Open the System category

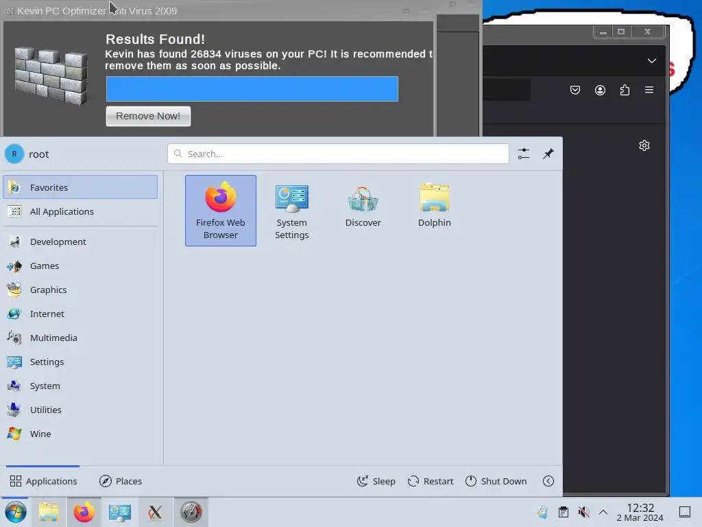(80, 386)
